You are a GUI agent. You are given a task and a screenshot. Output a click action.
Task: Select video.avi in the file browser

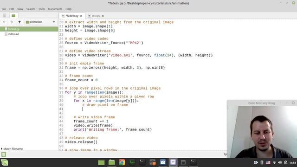[13, 34]
